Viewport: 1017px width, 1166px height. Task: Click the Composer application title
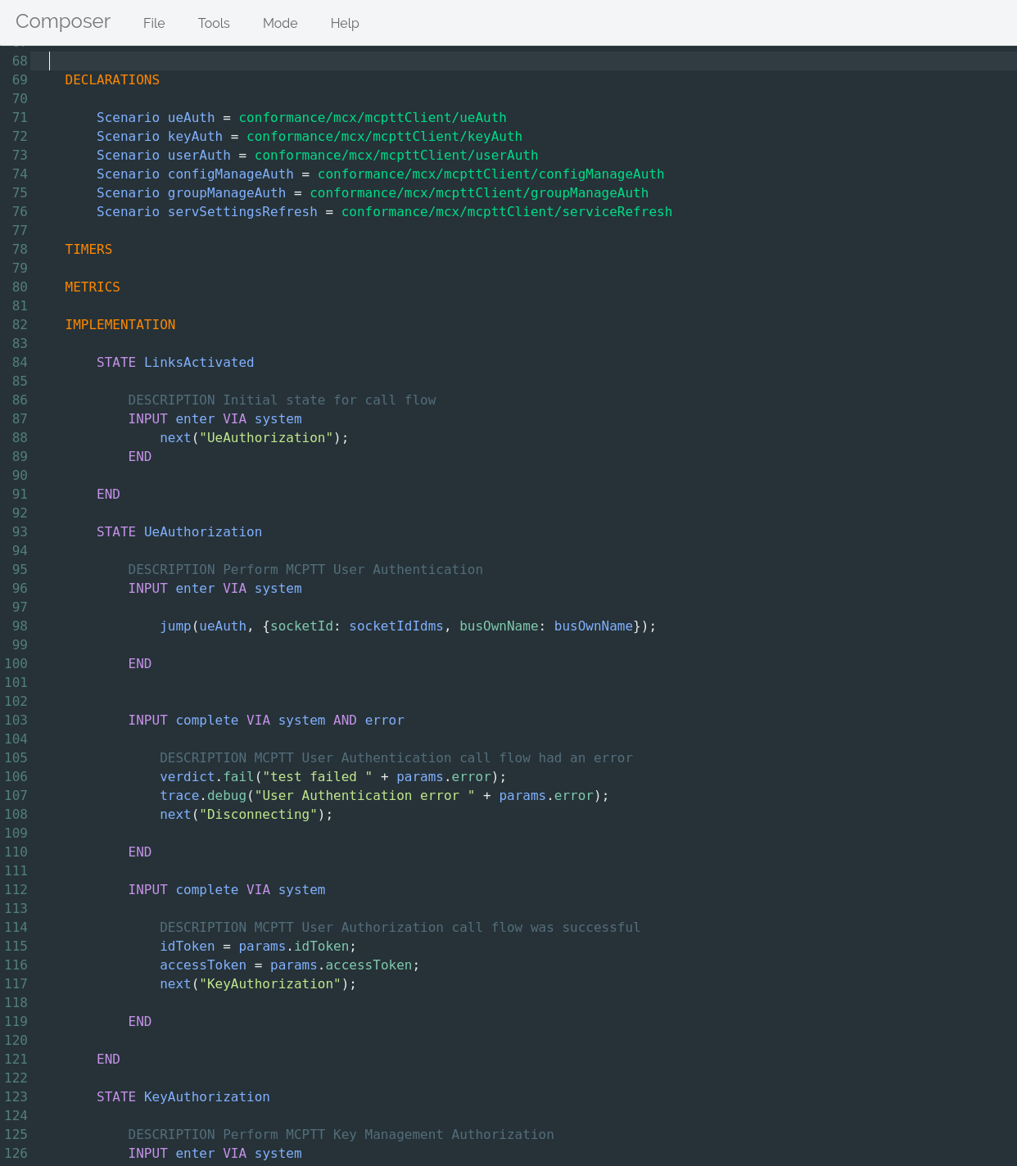(x=62, y=22)
